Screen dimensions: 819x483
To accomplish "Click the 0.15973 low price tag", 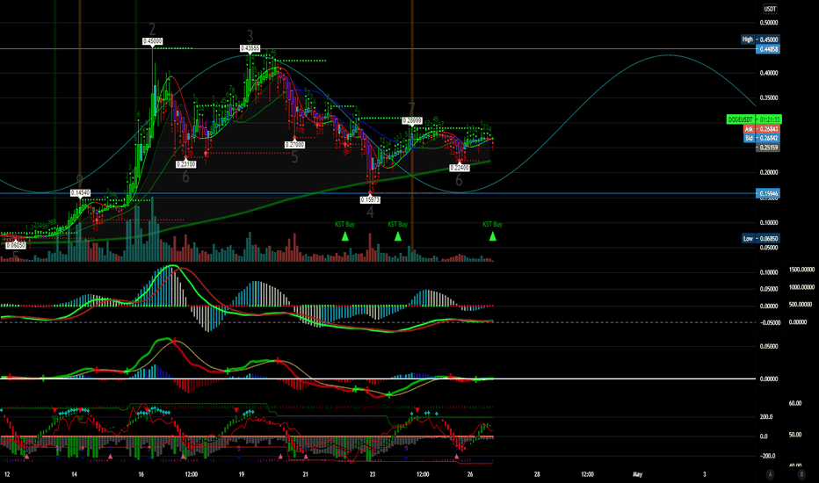I will tap(370, 199).
